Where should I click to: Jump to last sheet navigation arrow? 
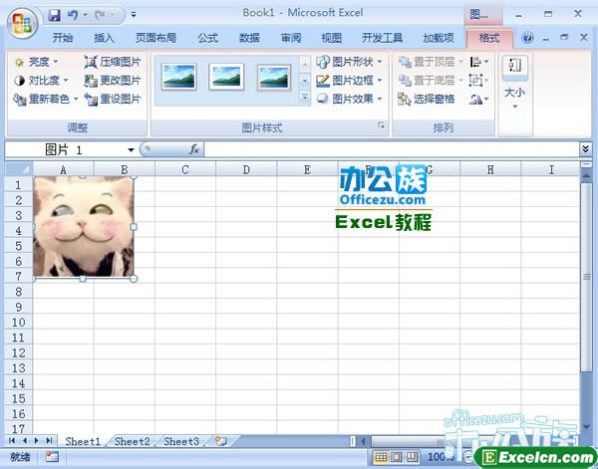pyautogui.click(x=49, y=441)
